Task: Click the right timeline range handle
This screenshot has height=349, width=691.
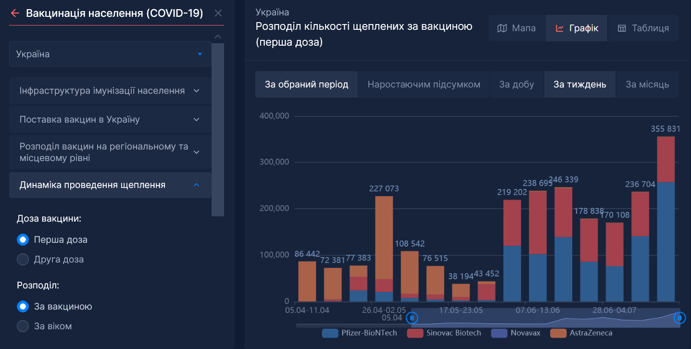Action: (x=679, y=318)
